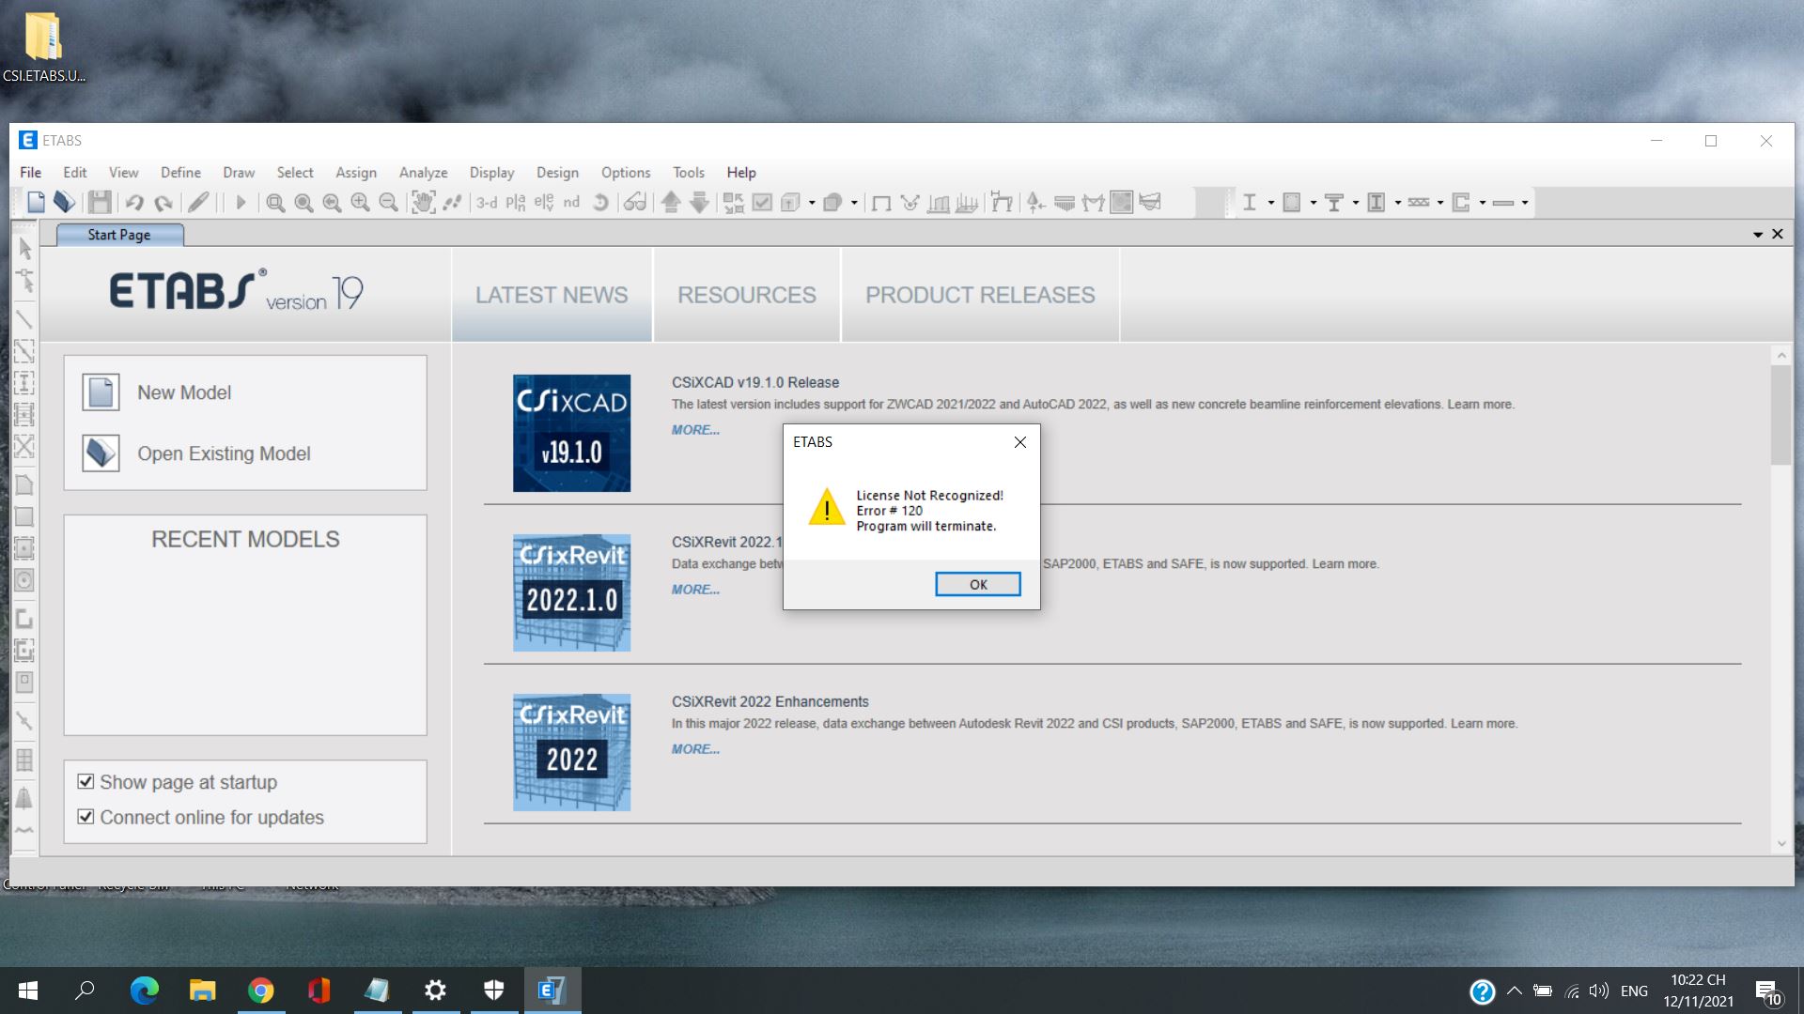Expand the tab list dropdown arrow

[1757, 235]
